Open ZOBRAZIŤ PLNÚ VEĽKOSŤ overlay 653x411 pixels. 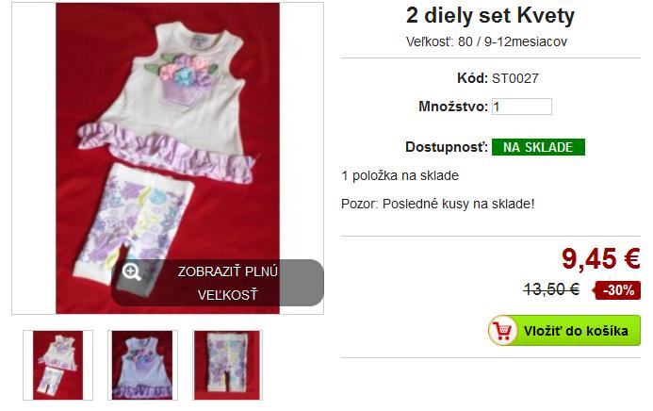218,283
